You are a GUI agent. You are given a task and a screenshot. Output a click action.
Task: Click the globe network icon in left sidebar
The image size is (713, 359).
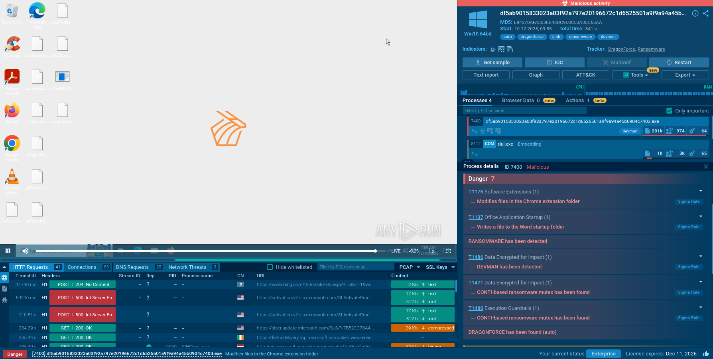click(x=4, y=278)
